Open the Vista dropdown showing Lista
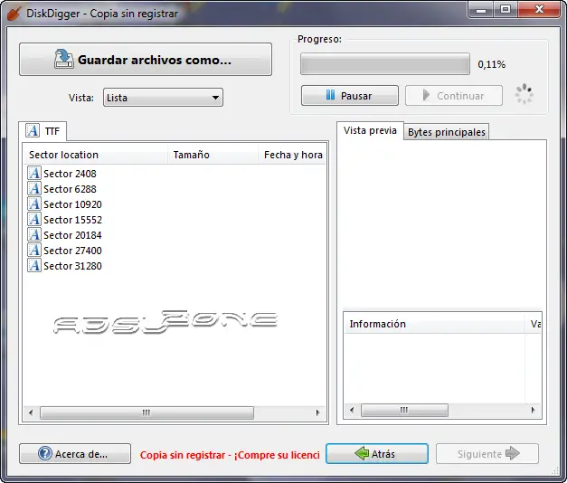Image resolution: width=567 pixels, height=483 pixels. [x=163, y=98]
